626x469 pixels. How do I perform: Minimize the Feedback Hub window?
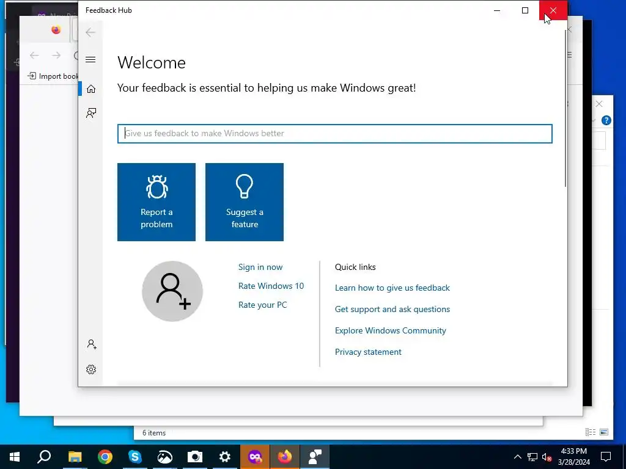tap(497, 10)
